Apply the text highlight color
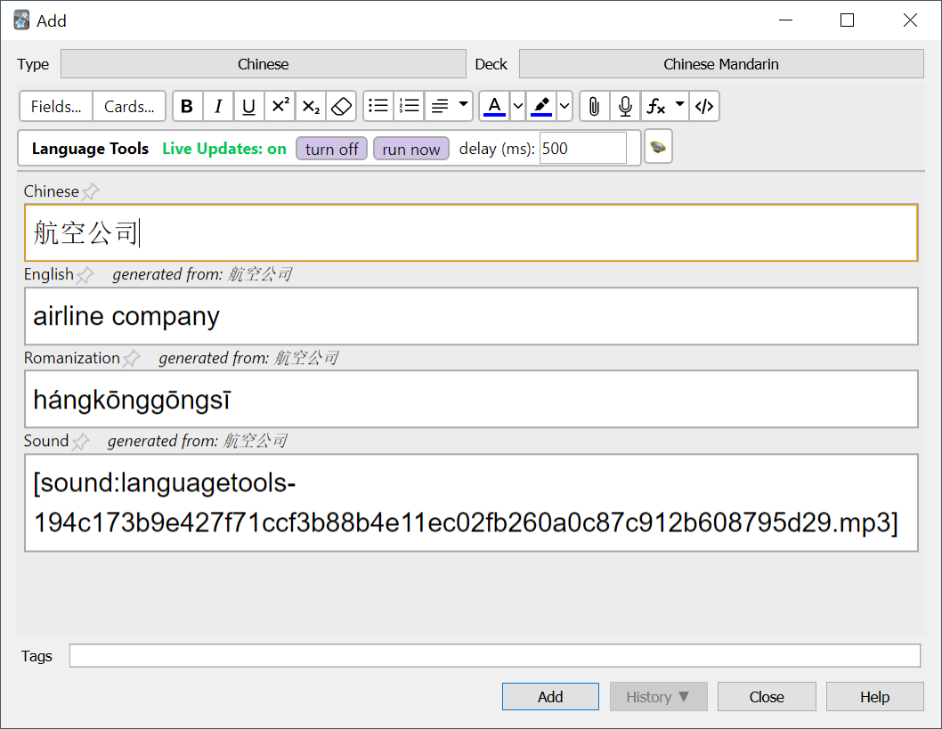 (x=541, y=106)
